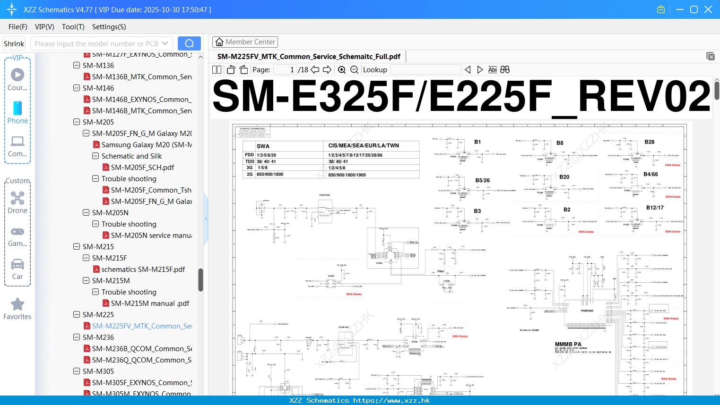This screenshot has width=720, height=405.
Task: Zoom in on the schematic
Action: tap(342, 70)
